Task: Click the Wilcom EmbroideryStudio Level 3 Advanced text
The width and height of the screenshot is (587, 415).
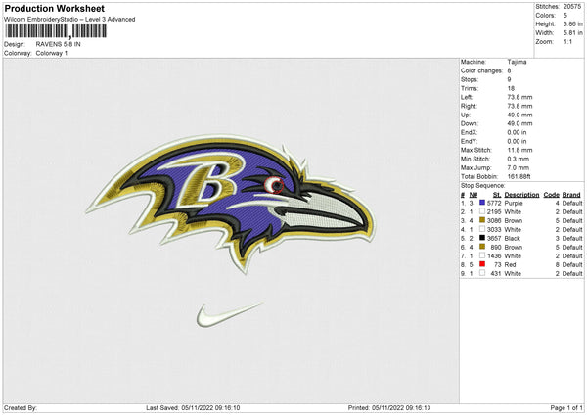Action: (69, 20)
